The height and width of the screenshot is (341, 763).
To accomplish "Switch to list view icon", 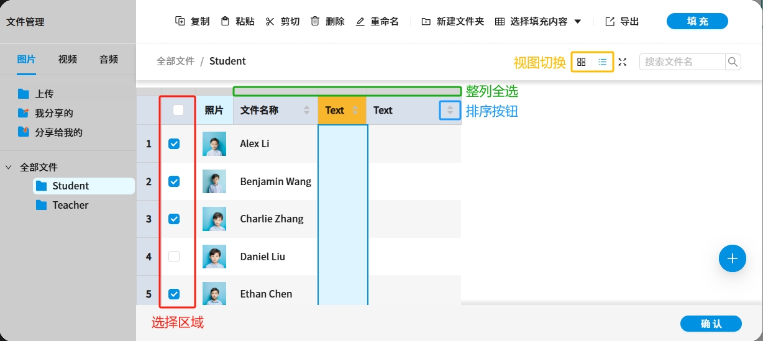I will tap(603, 61).
